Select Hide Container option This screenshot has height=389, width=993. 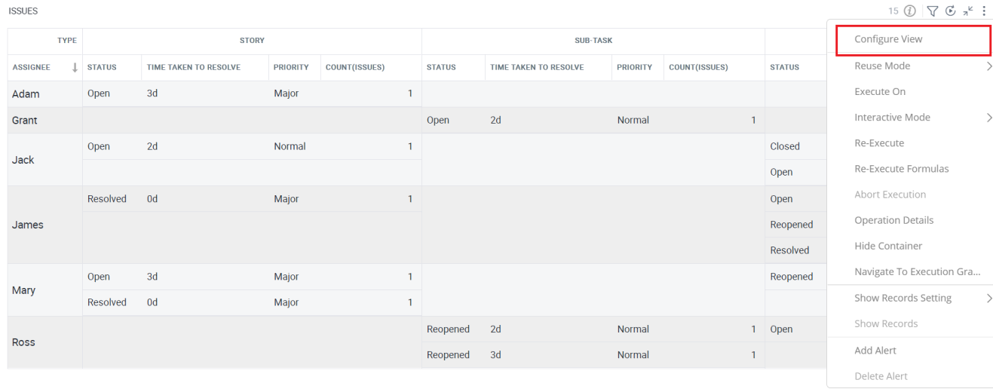point(888,246)
